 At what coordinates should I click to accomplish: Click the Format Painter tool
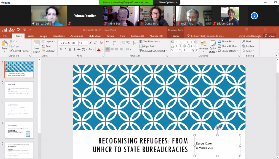point(19,51)
